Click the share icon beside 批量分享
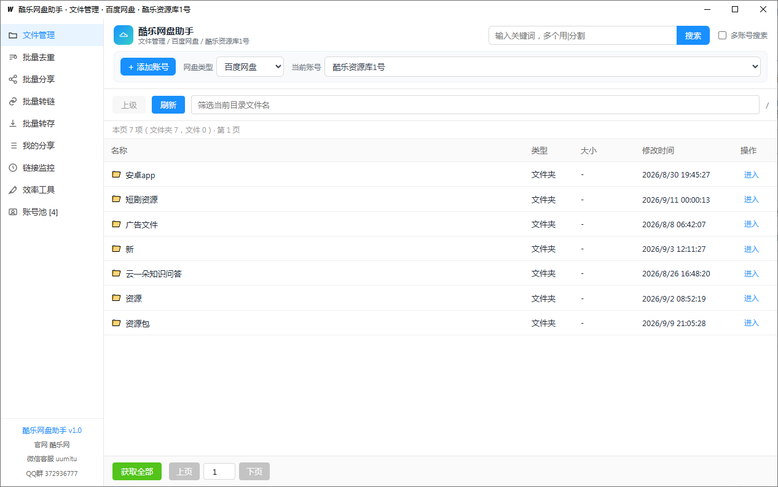This screenshot has width=778, height=487. [12, 79]
